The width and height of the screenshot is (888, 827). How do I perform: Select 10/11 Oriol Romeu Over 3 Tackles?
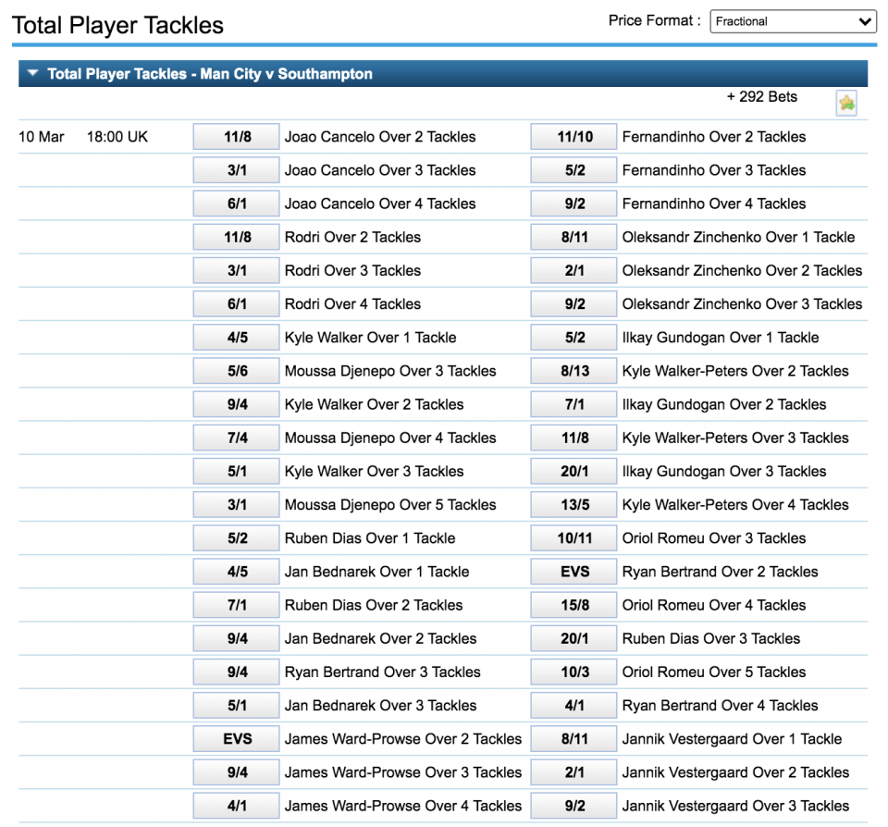(573, 537)
